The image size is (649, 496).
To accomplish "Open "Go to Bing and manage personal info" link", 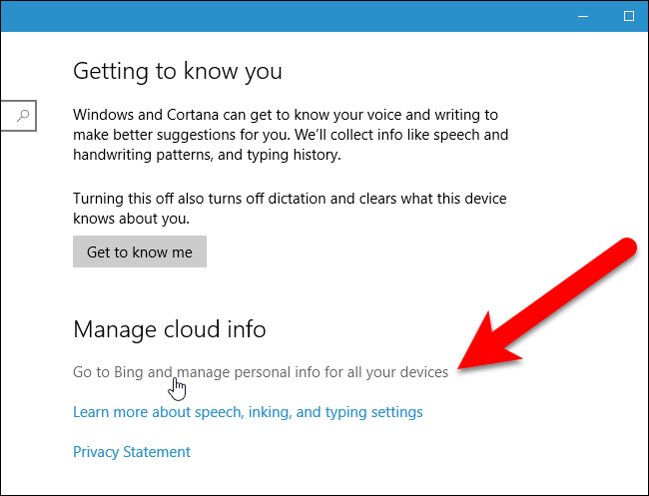I will point(261,372).
